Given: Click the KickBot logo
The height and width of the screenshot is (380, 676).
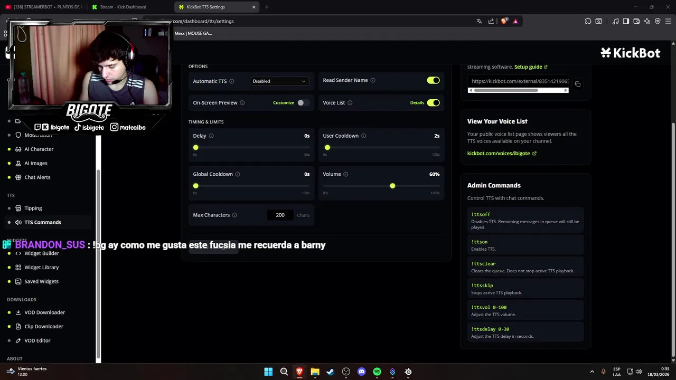Looking at the screenshot, I should (630, 53).
